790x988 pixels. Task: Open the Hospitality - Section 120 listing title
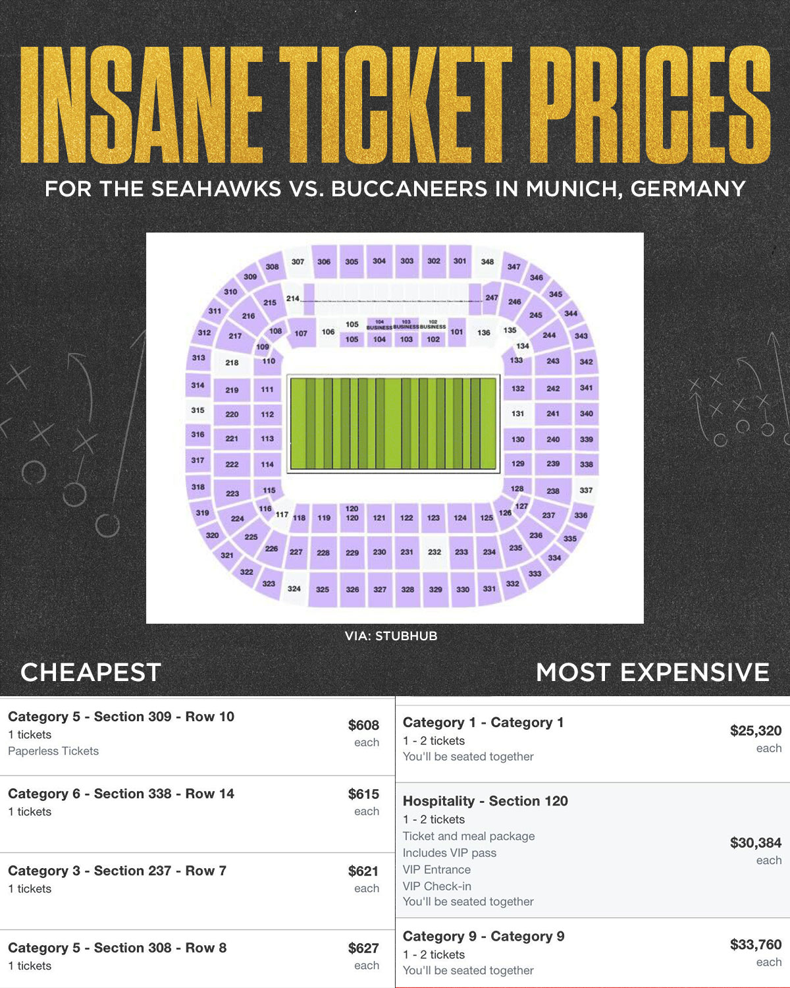point(485,801)
